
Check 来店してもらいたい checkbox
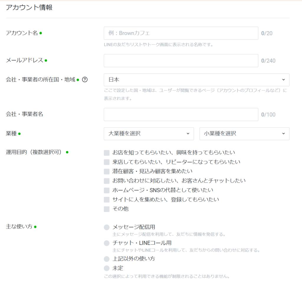107,162
